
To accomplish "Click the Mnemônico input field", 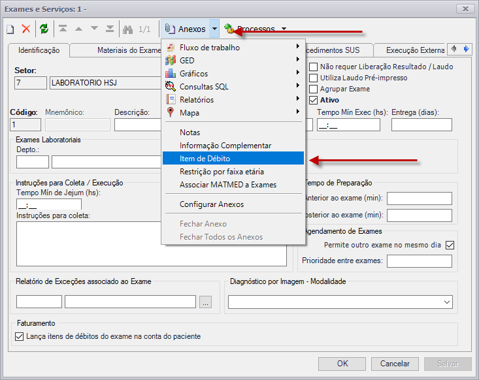I will click(78, 125).
